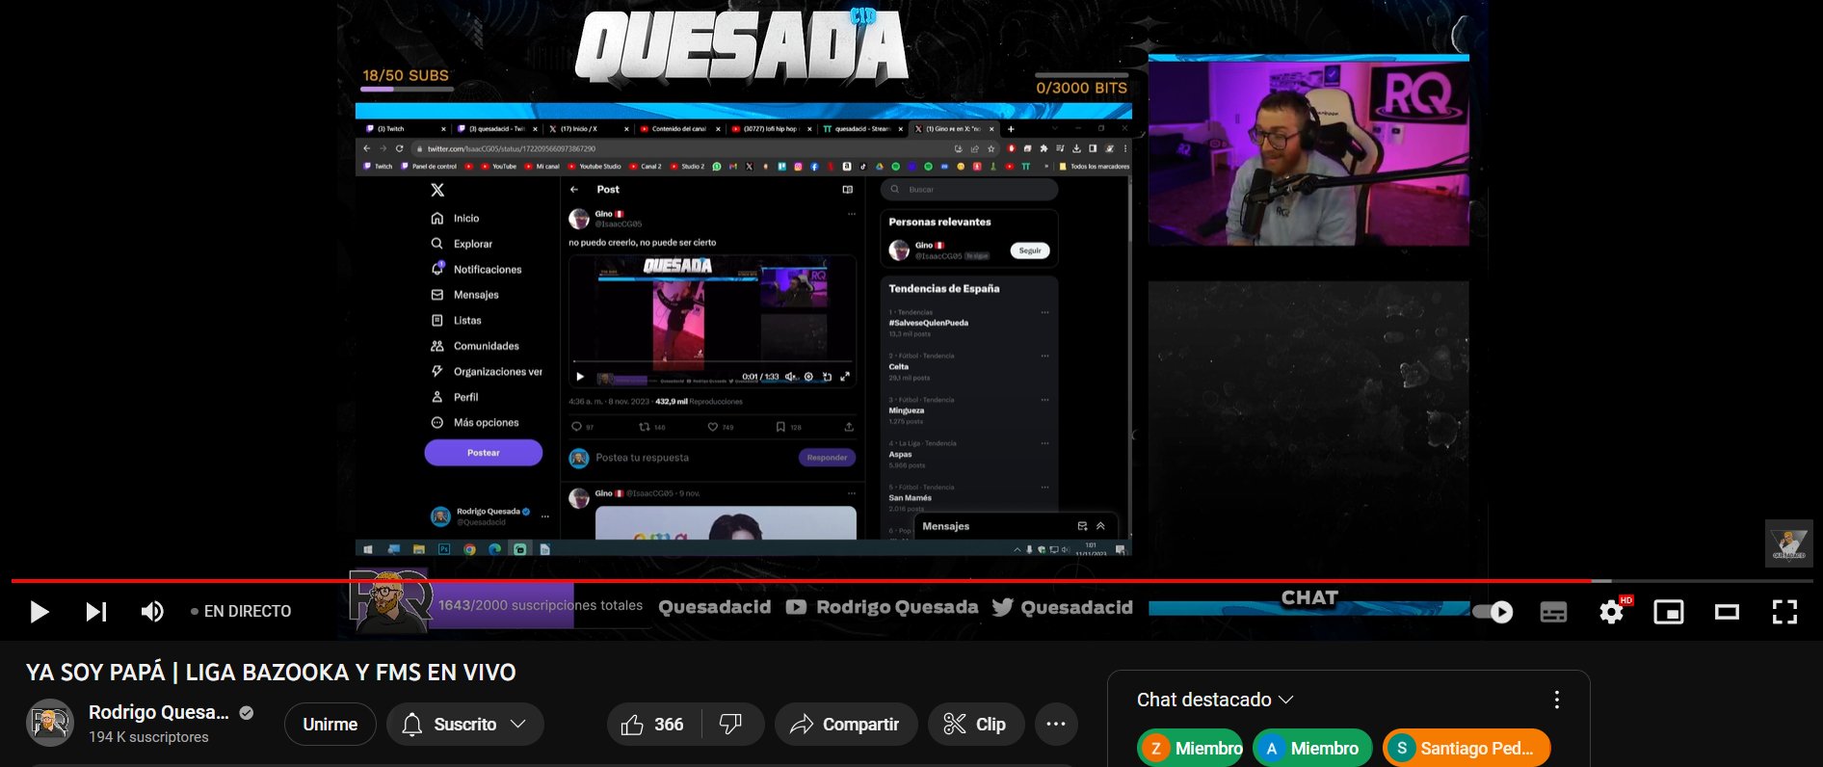The height and width of the screenshot is (767, 1823).
Task: Open the Rodrigo Quesa... channel name link
Action: tap(159, 712)
